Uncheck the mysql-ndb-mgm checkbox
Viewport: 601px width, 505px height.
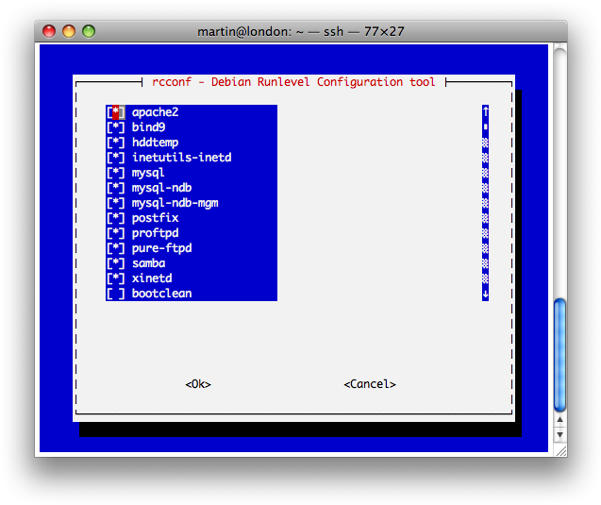116,203
